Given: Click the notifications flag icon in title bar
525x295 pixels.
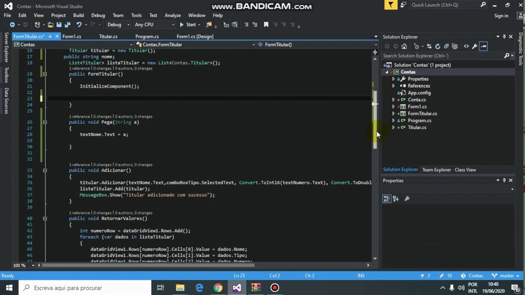Looking at the screenshot, I should point(391,5).
